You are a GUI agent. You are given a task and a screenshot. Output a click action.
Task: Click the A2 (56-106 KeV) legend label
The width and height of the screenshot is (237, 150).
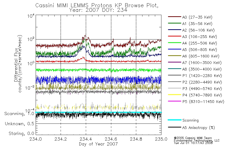click(x=199, y=30)
